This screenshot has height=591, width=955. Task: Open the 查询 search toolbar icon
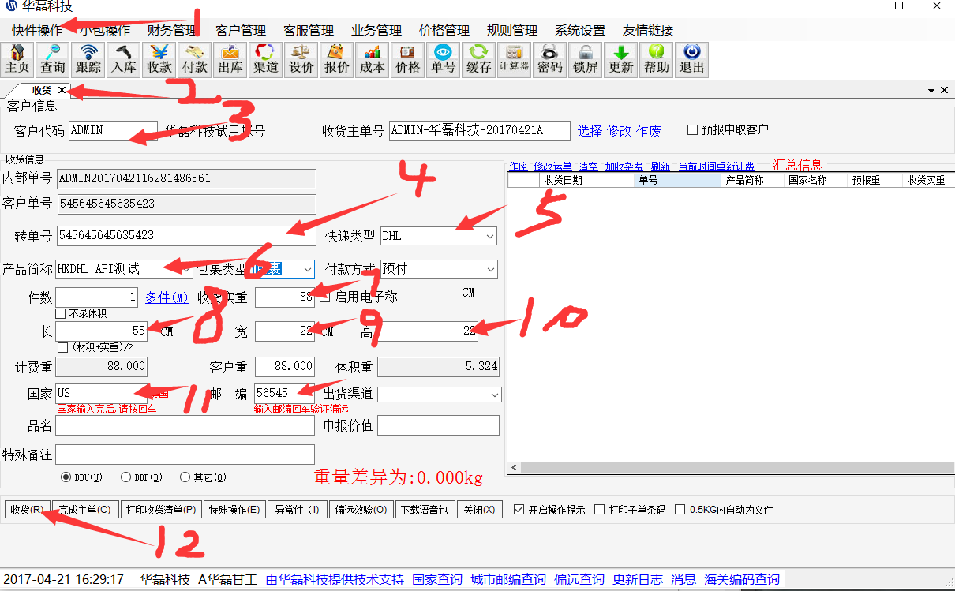(53, 59)
